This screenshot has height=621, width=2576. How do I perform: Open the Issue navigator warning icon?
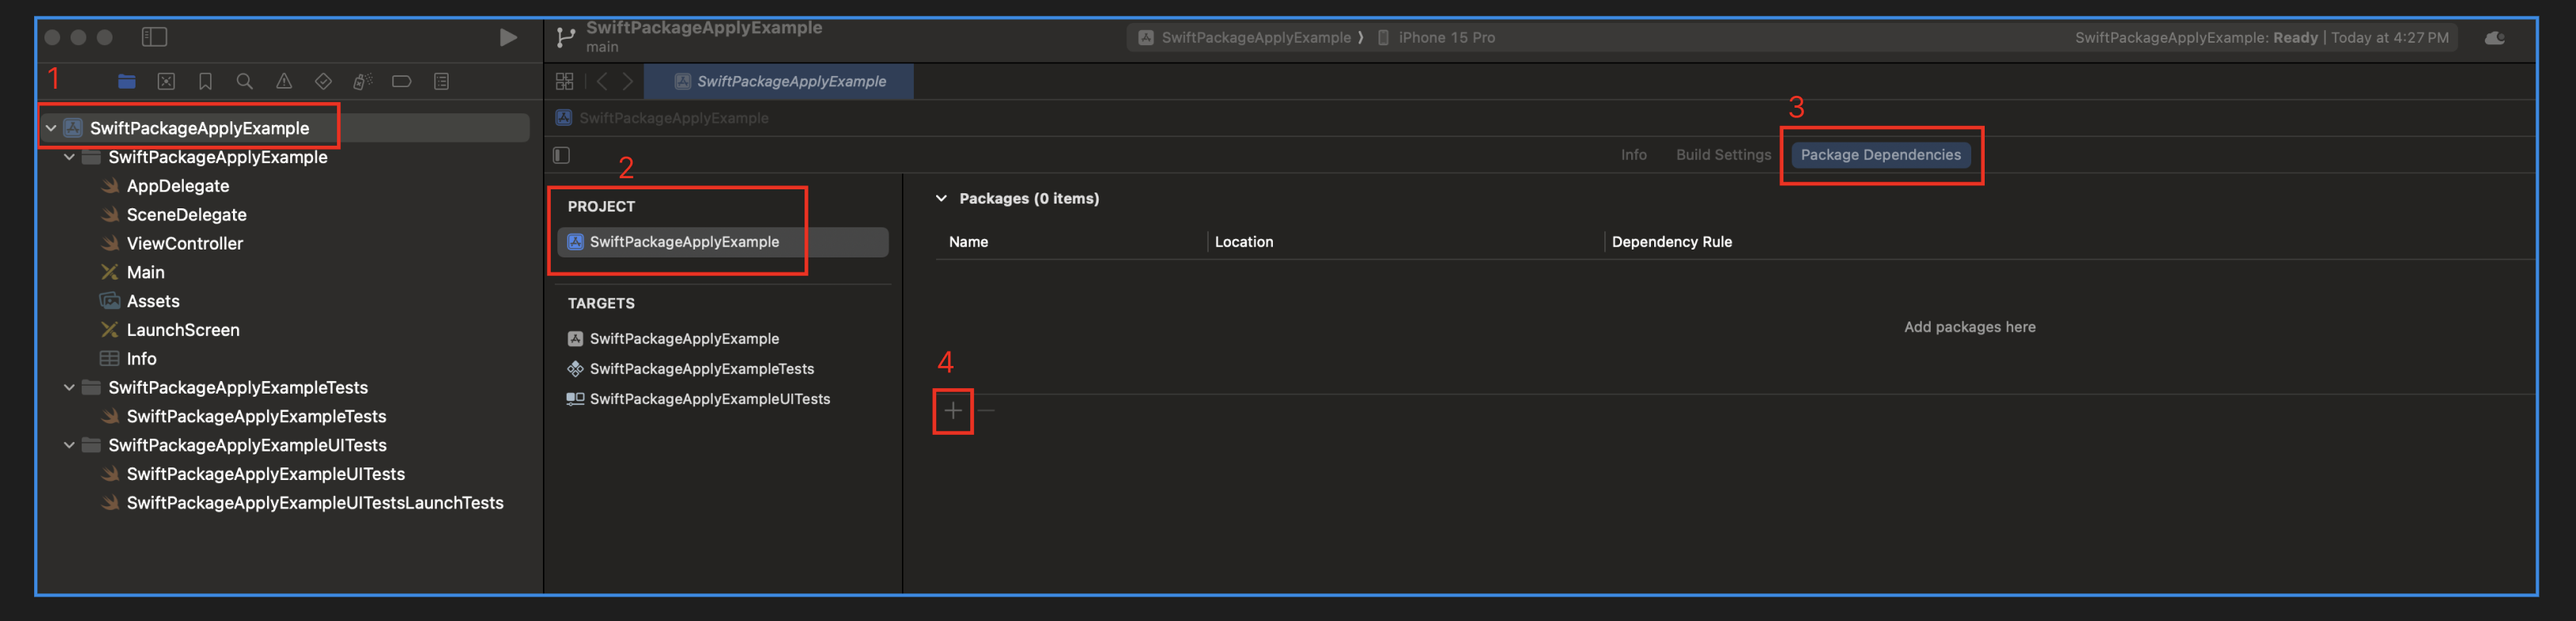pos(284,81)
